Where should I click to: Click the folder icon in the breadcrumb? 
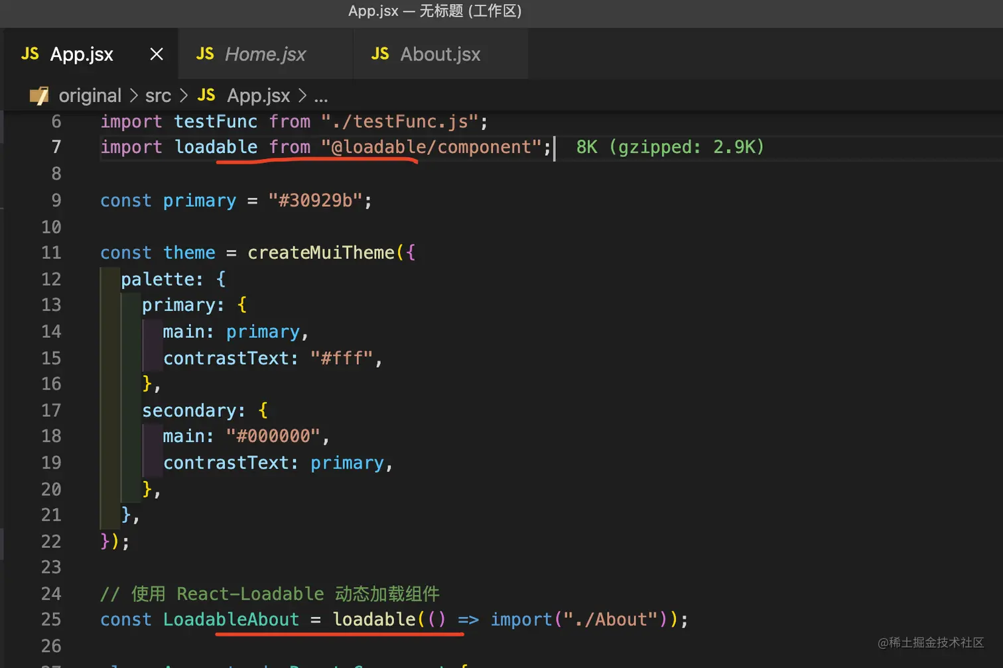point(39,96)
